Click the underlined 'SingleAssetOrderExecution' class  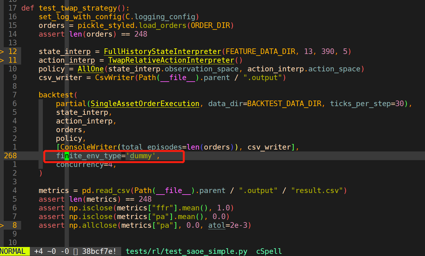(x=145, y=103)
